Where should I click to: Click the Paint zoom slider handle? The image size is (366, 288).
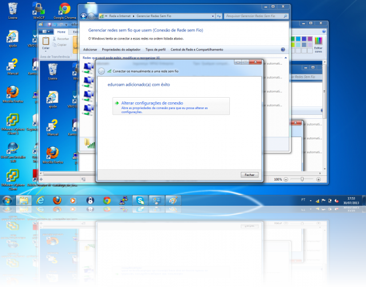click(303, 179)
